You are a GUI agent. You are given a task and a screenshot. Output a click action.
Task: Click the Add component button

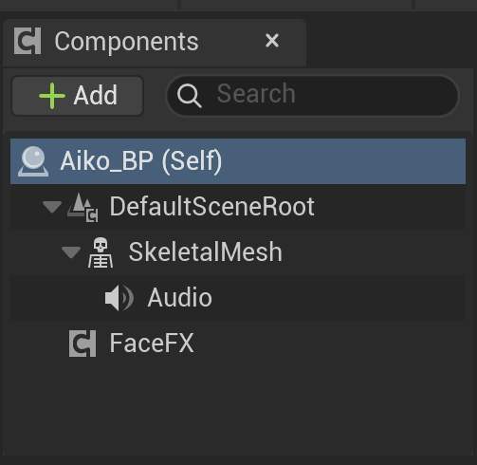tap(78, 96)
